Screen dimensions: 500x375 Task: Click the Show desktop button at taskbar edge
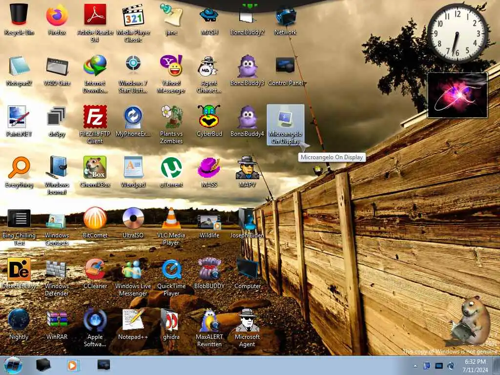pyautogui.click(x=496, y=365)
